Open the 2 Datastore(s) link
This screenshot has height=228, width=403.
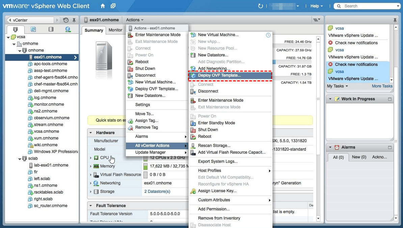pos(157,192)
